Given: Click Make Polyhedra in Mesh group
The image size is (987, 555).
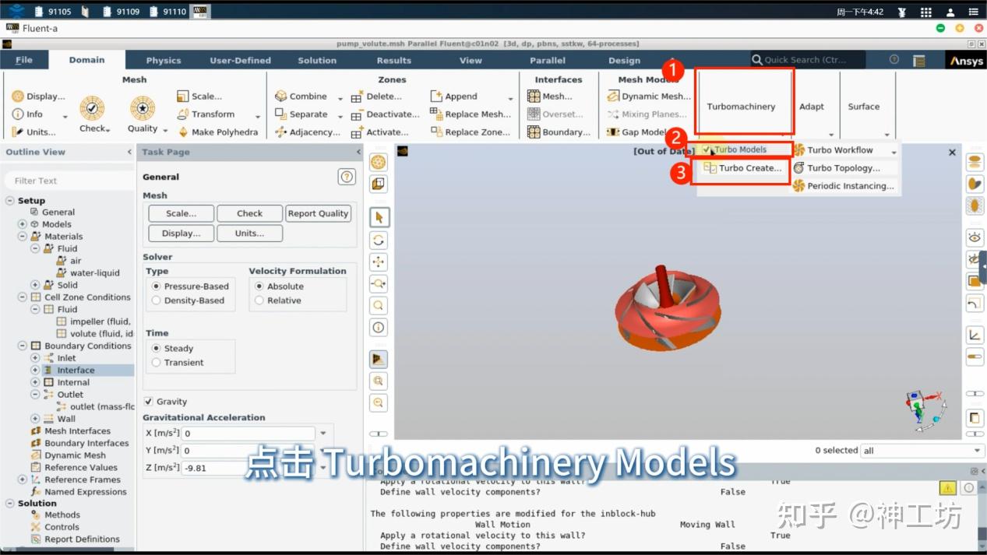Looking at the screenshot, I should point(218,132).
